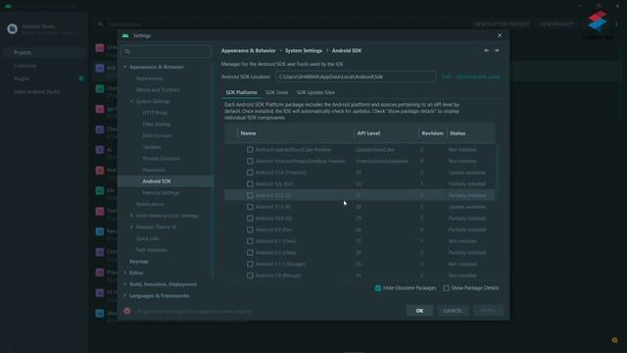The image size is (627, 353).
Task: Click the notification icon at bottom right
Action: click(x=614, y=340)
